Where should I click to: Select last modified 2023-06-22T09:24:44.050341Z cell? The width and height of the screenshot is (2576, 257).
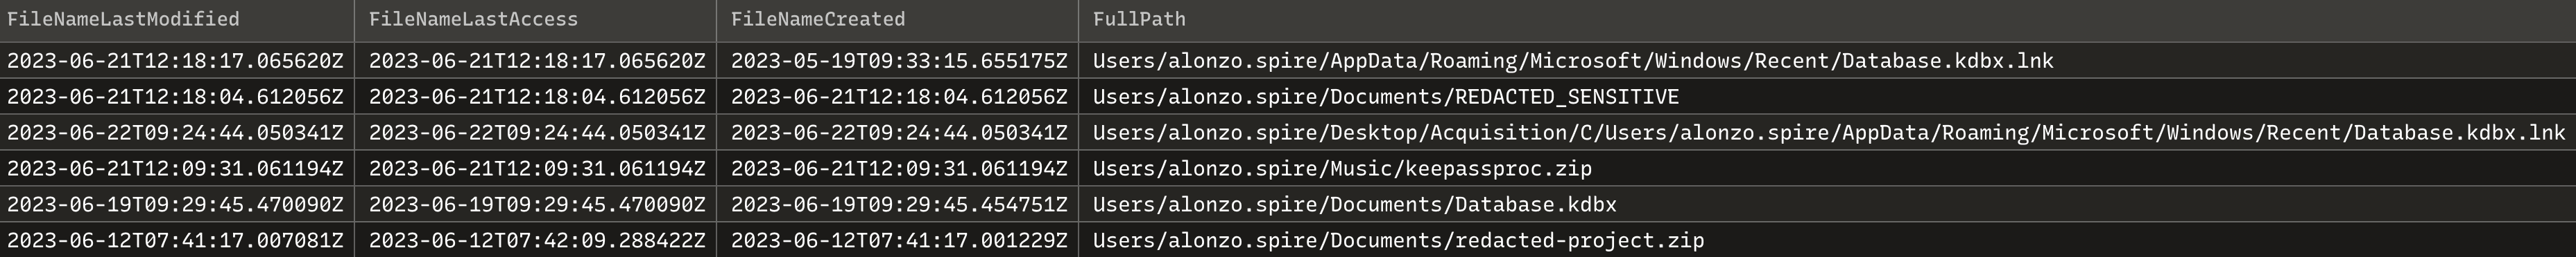pyautogui.click(x=175, y=133)
